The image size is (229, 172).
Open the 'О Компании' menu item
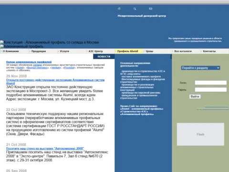pyautogui.click(x=10, y=51)
